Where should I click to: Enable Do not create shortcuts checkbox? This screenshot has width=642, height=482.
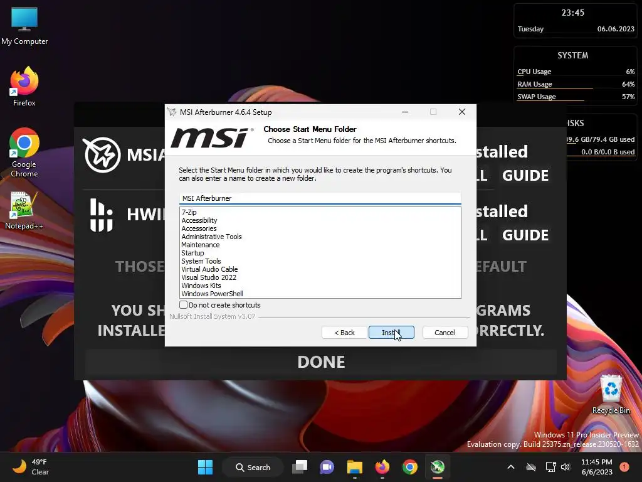184,305
